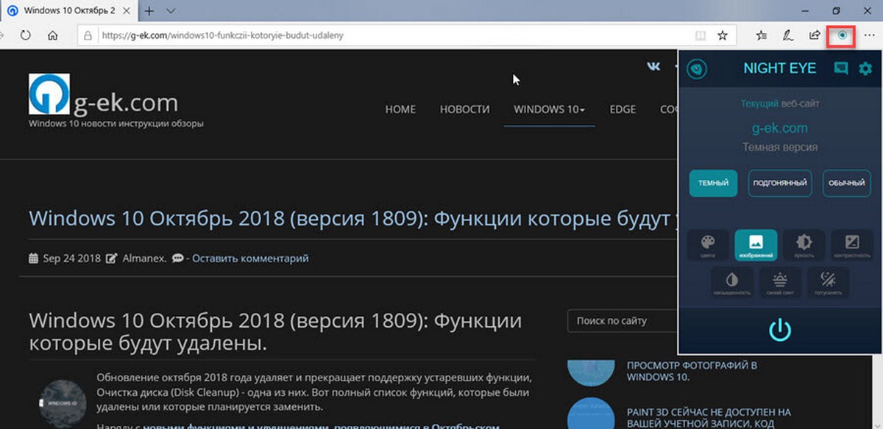Click the g-ek.com site name in Night Eye
Image resolution: width=883 pixels, height=429 pixels.
779,128
